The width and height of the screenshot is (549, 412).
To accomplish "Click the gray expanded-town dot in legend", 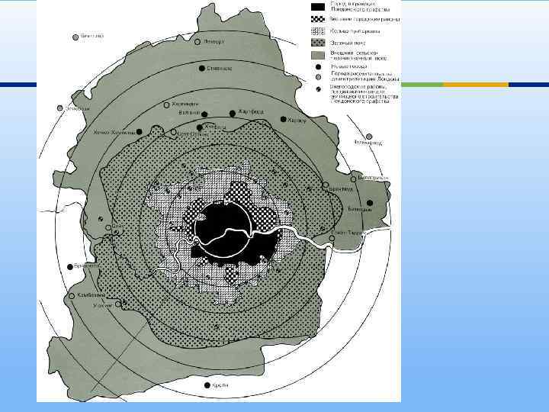I will 318,77.
